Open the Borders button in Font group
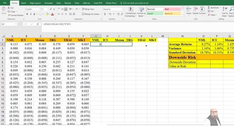The height and width of the screenshot is (131, 234). coord(41,14)
